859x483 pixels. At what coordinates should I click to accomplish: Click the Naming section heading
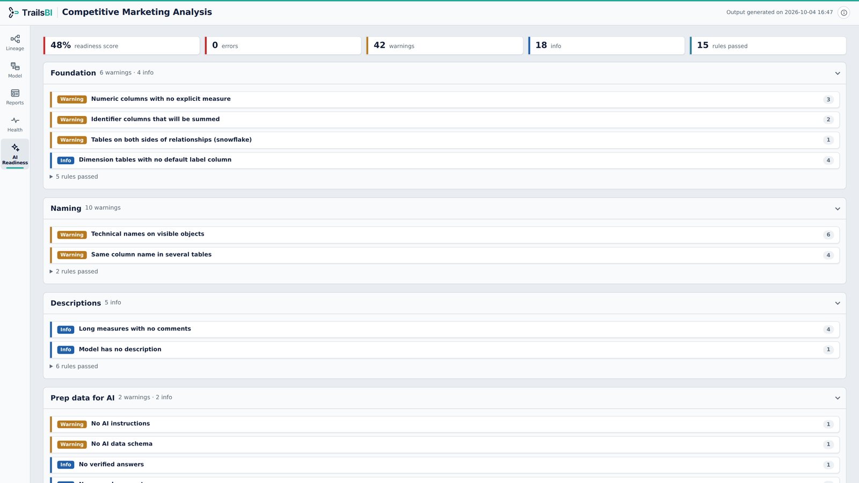pos(66,208)
